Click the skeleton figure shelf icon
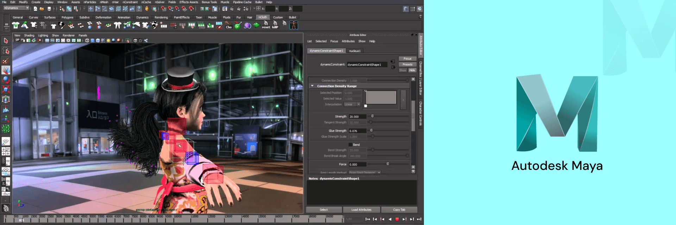The image size is (676, 225). (294, 25)
